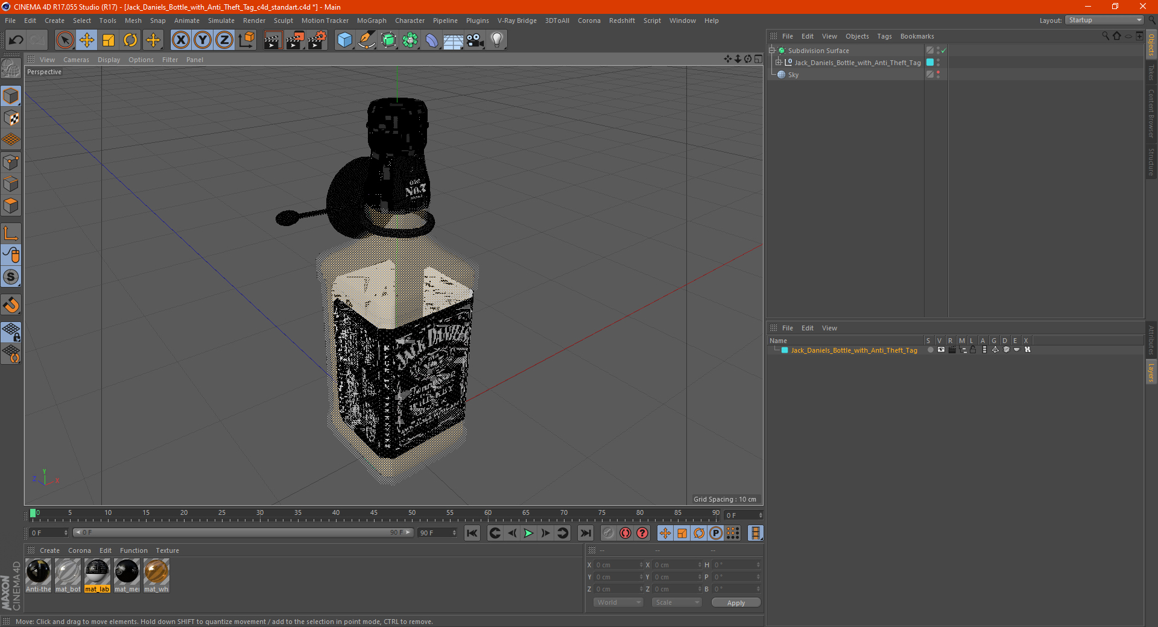The height and width of the screenshot is (627, 1158).
Task: Enable Axis mode L icon
Action: tap(11, 233)
